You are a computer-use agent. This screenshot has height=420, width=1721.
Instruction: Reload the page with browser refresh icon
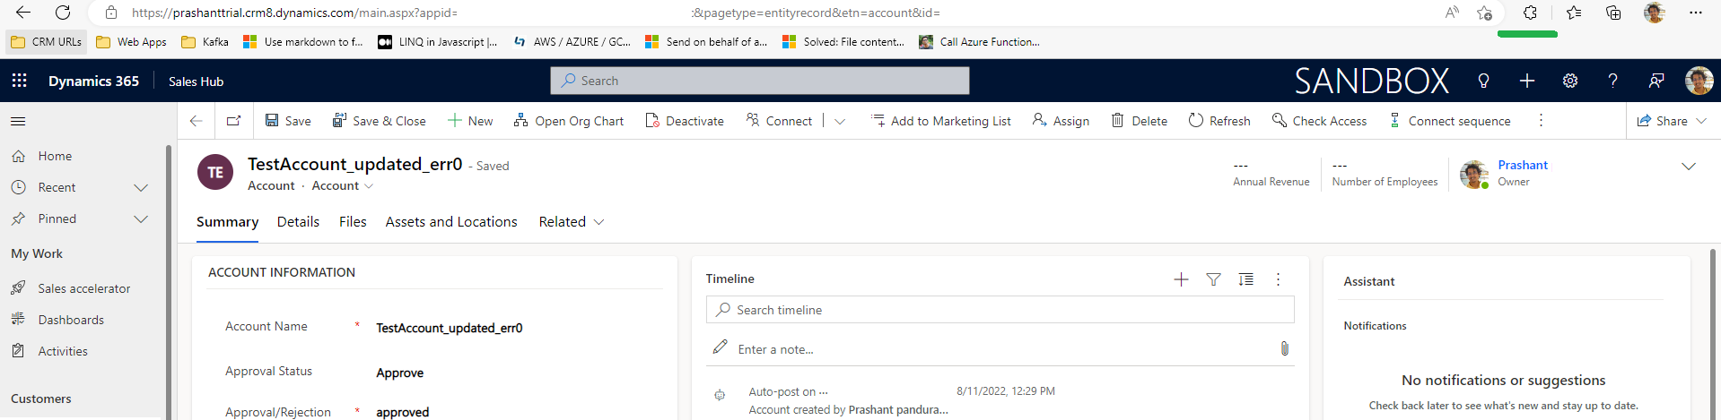tap(63, 13)
